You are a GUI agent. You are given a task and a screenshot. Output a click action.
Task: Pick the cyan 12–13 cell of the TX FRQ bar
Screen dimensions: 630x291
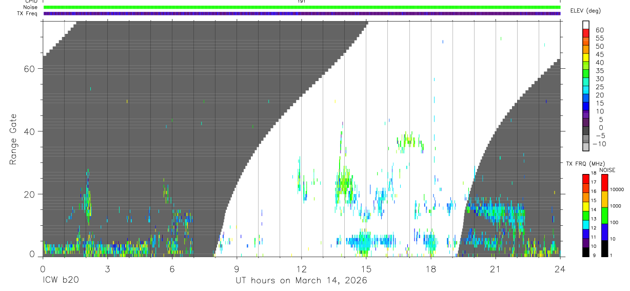[x=586, y=225]
